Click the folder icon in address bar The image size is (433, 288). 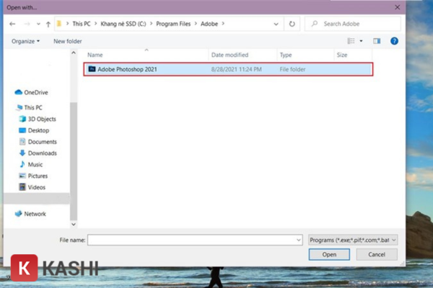pos(59,24)
